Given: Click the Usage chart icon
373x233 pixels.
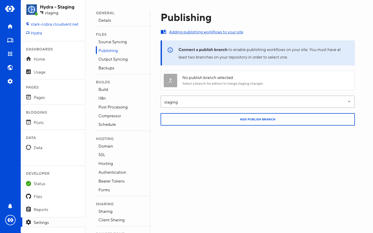Looking at the screenshot, I should pyautogui.click(x=28, y=72).
